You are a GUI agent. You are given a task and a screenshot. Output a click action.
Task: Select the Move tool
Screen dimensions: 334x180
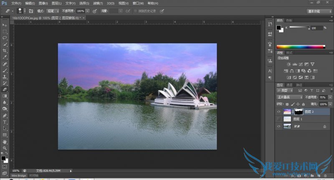tap(5, 25)
